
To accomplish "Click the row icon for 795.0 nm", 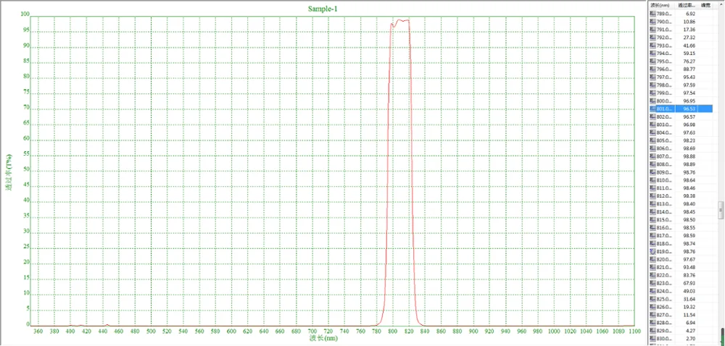I will coord(653,62).
